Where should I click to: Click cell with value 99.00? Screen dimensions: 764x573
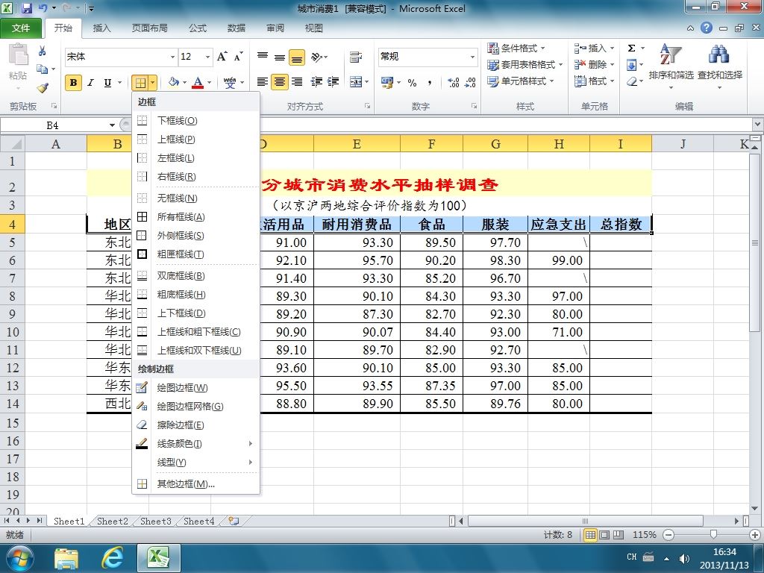coord(558,260)
